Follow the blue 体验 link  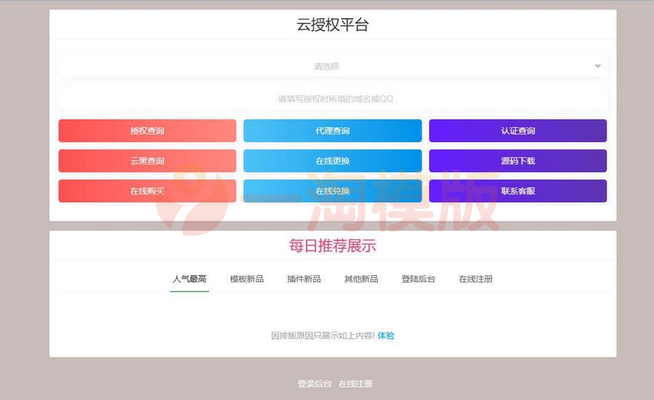coord(386,335)
